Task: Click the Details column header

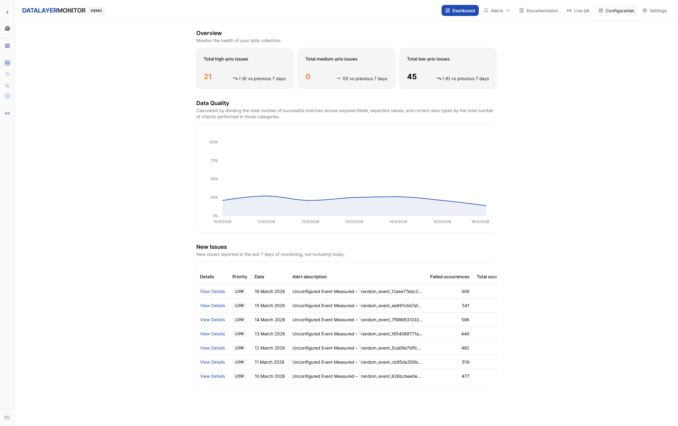Action: click(x=207, y=277)
